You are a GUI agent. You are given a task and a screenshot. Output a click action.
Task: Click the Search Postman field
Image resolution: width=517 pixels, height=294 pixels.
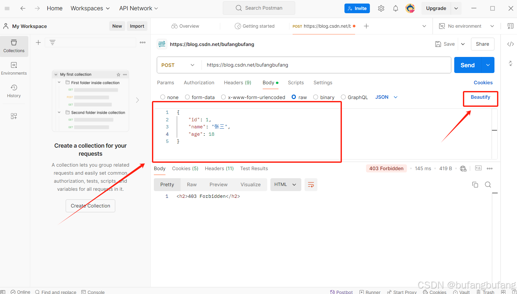[259, 8]
